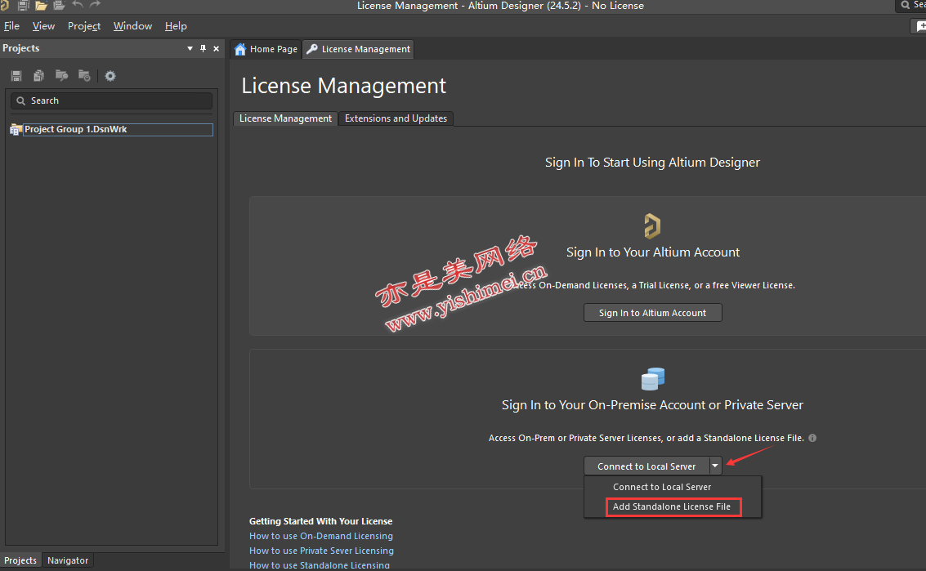
Task: Click the Project Group 1.DsnWrk icon
Action: 16,129
